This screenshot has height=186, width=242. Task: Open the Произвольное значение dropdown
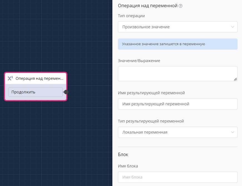177,27
